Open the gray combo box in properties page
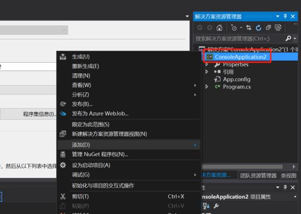Viewport: 301px width, 214px height. coord(34,30)
